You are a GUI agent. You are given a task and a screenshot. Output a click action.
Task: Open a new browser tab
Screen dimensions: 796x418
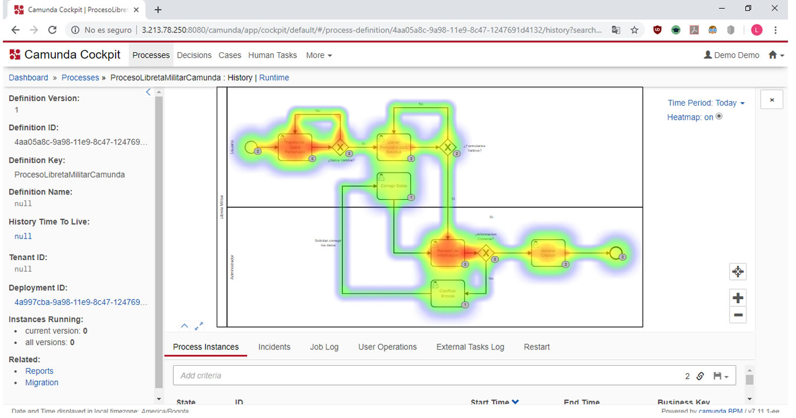click(x=158, y=9)
